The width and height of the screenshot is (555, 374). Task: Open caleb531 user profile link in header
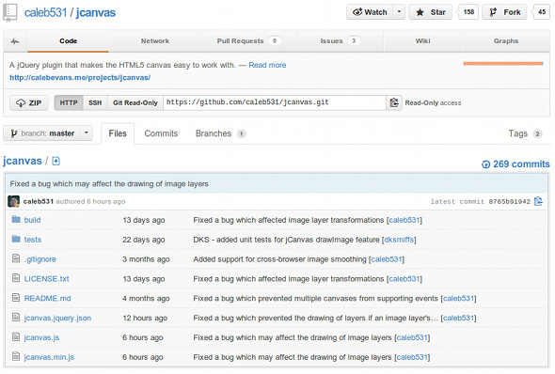click(45, 13)
